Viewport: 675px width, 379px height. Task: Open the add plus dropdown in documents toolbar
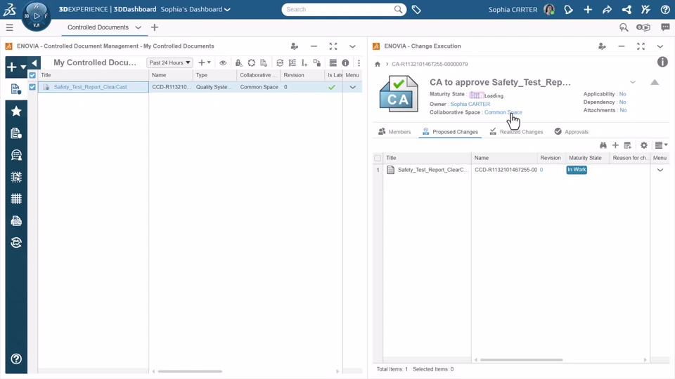tap(205, 62)
